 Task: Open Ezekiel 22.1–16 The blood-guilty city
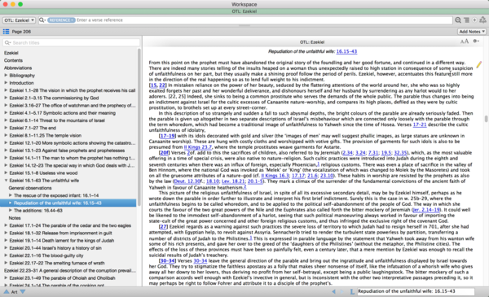click(x=46, y=256)
